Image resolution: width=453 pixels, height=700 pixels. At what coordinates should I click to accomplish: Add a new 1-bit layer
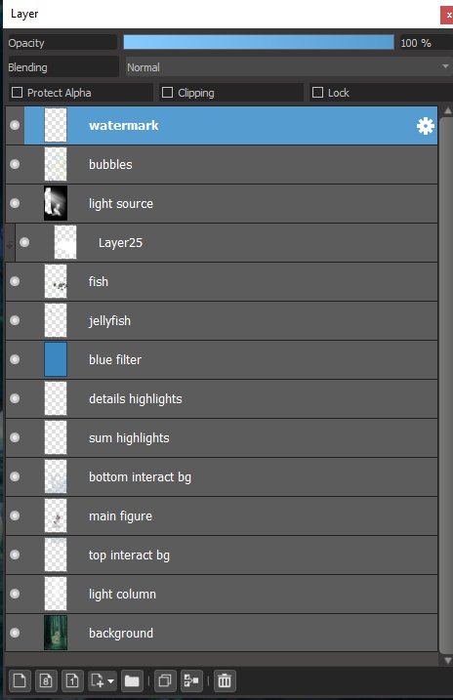point(72,680)
